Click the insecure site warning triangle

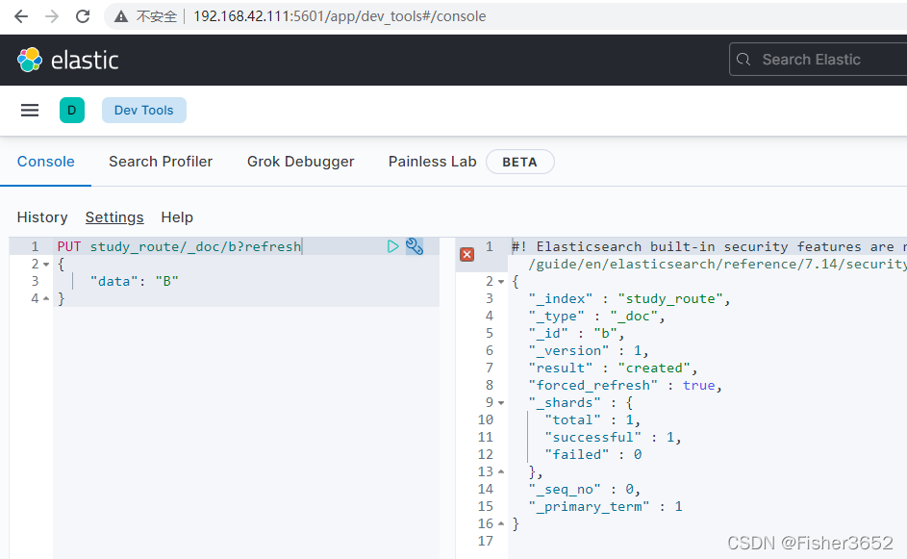[x=121, y=16]
